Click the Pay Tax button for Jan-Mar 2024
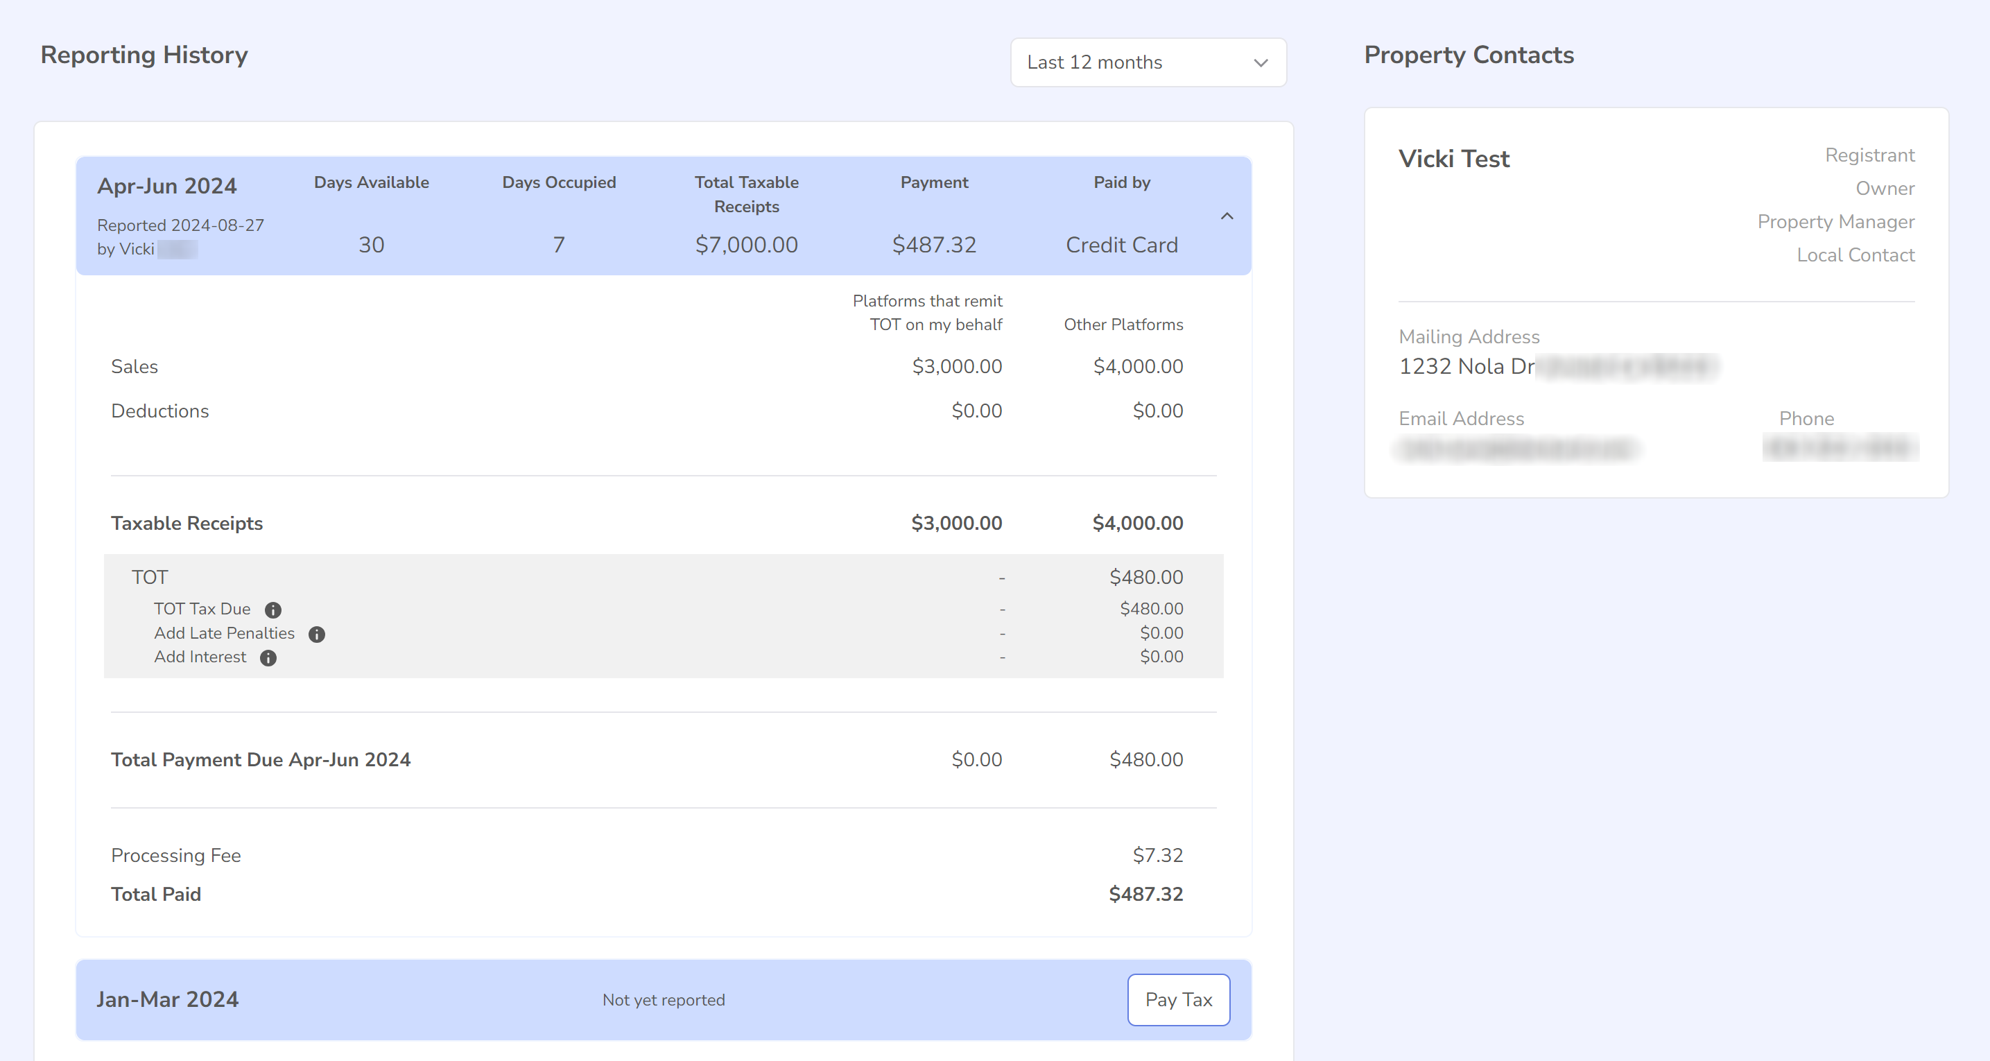 pyautogui.click(x=1178, y=1000)
